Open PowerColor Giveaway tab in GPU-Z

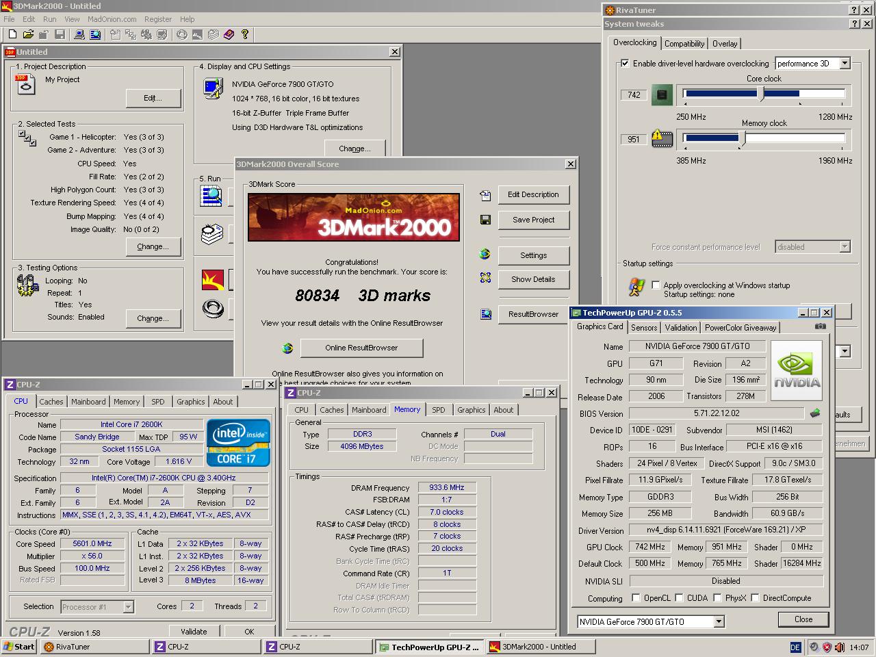point(740,328)
